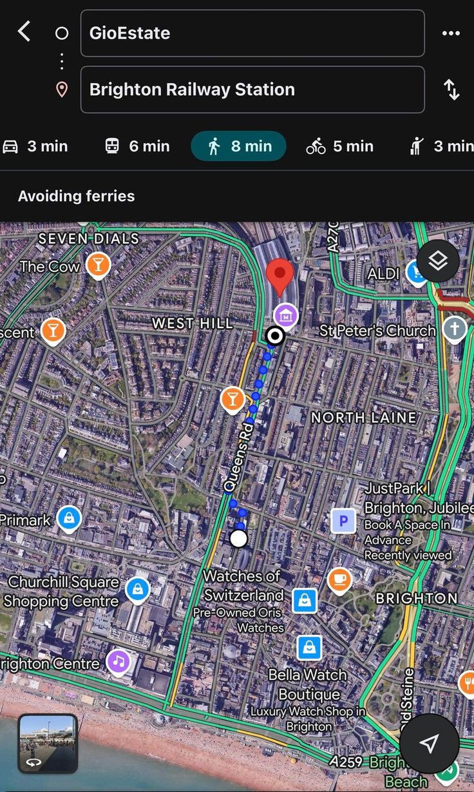Select The Cow bar marker
The height and width of the screenshot is (792, 474).
tap(98, 264)
